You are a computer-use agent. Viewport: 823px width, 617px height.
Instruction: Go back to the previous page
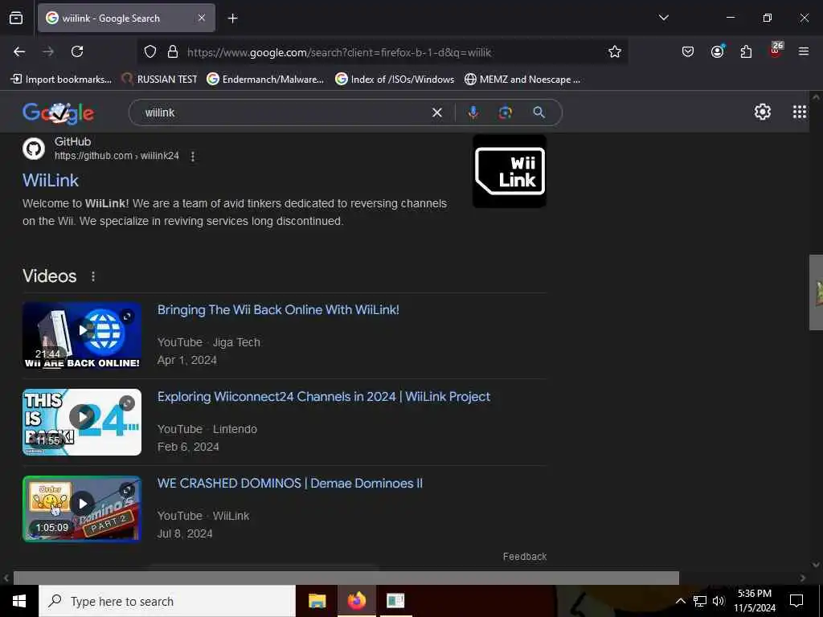point(19,51)
